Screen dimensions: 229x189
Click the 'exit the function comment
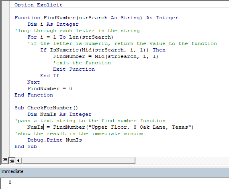coord(82,63)
